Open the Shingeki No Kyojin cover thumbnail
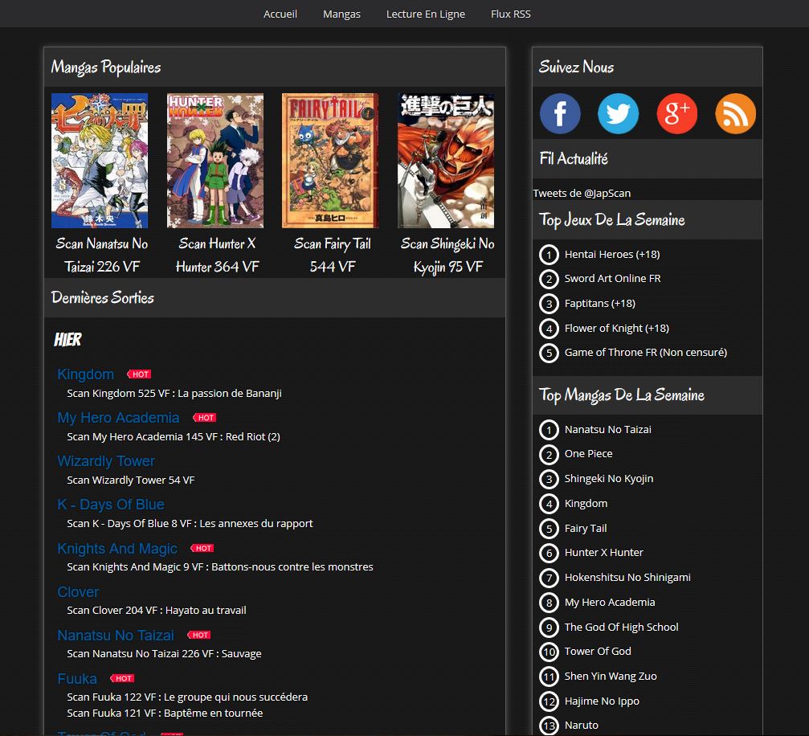The height and width of the screenshot is (736, 809). (446, 161)
